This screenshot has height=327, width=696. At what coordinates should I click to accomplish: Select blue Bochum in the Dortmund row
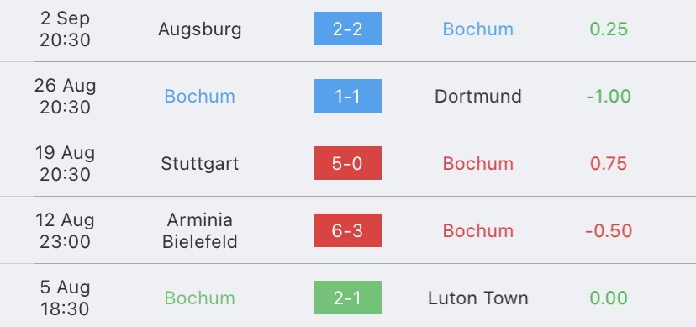200,97
